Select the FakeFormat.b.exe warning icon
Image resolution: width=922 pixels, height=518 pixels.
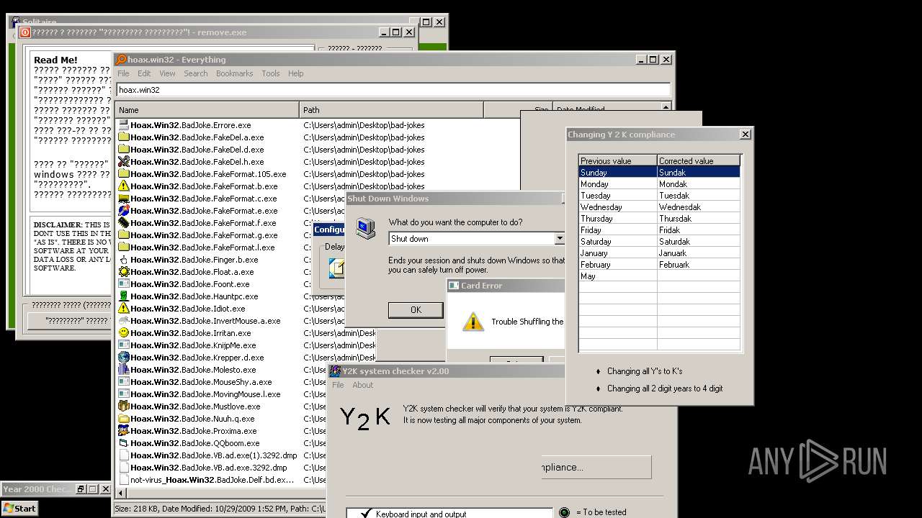124,186
